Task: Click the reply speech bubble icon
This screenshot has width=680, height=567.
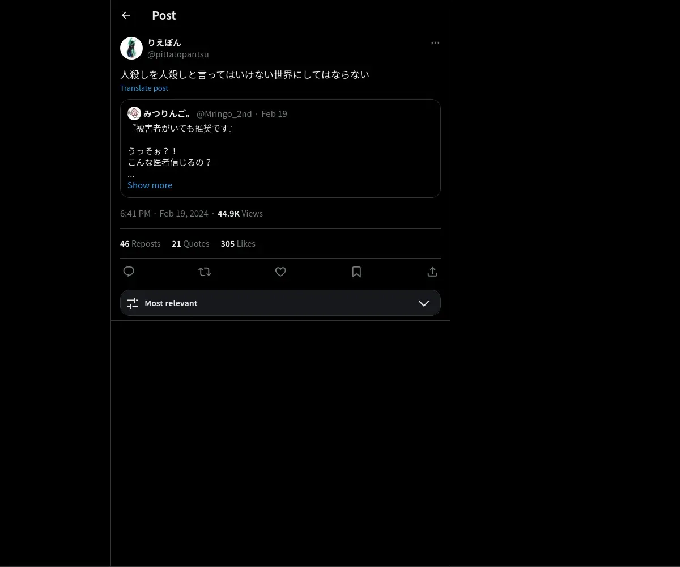Action: click(129, 272)
